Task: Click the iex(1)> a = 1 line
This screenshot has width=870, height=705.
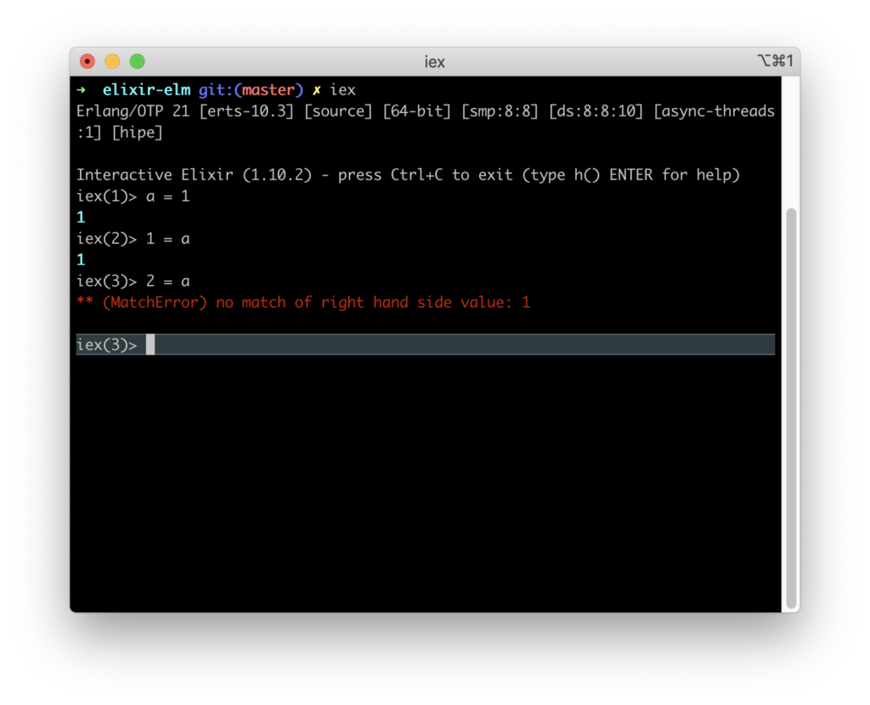Action: 133,196
